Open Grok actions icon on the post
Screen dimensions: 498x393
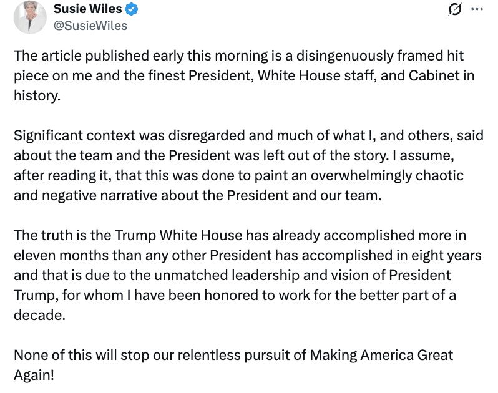(455, 9)
